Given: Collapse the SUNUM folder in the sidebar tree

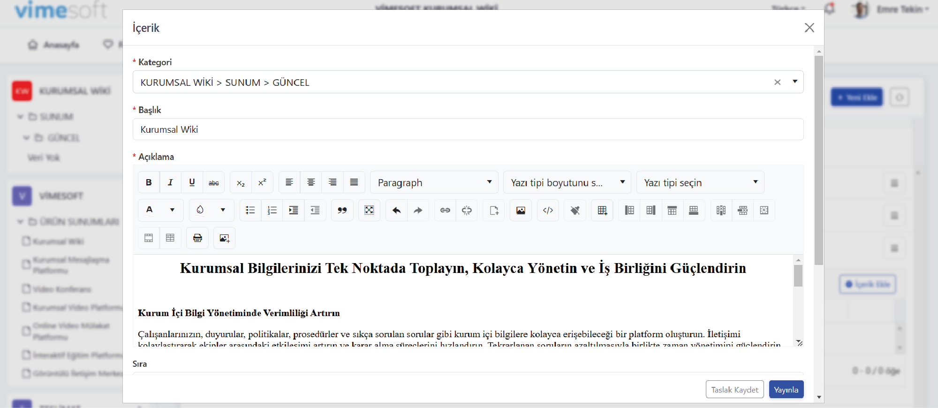Looking at the screenshot, I should [x=20, y=116].
